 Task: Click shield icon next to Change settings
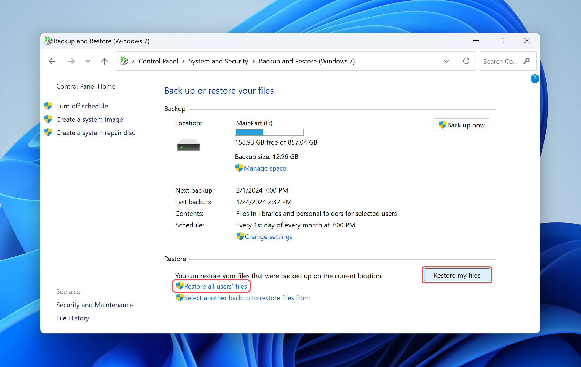click(240, 236)
